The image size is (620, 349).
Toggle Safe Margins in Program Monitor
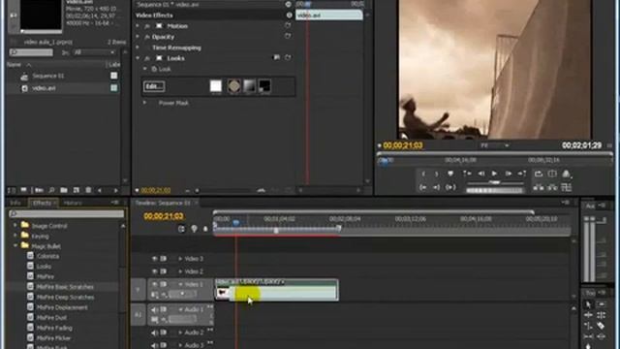(552, 174)
